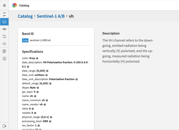Open the user account sidebar icon

pos(4,58)
